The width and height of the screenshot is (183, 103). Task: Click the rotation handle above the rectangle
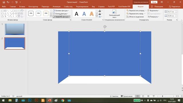point(105,27)
